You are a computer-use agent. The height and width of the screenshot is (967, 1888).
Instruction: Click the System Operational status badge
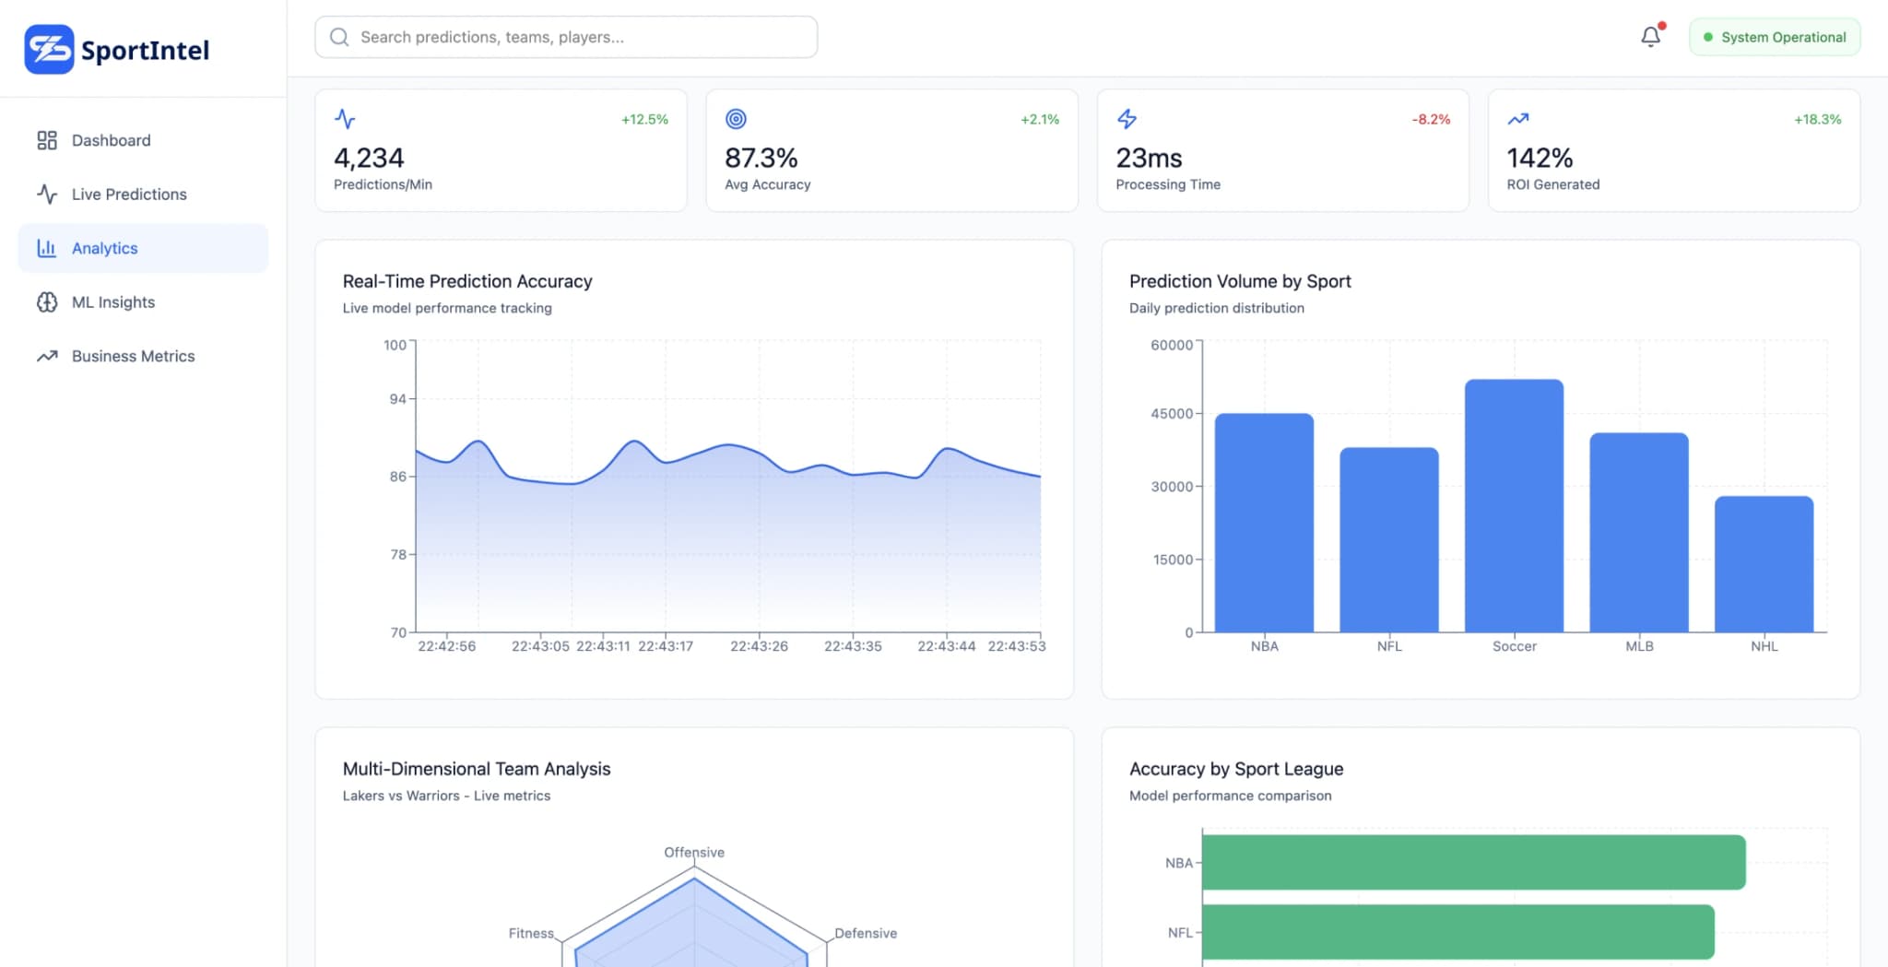[1774, 37]
